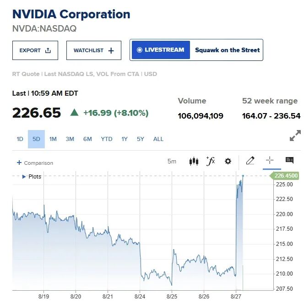
Task: Click the livestream radio dot icon
Action: pos(139,50)
